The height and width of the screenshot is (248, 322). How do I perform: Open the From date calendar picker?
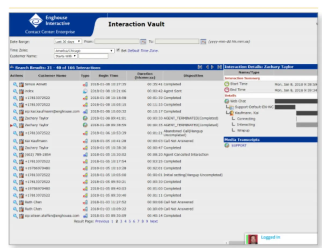[143, 42]
